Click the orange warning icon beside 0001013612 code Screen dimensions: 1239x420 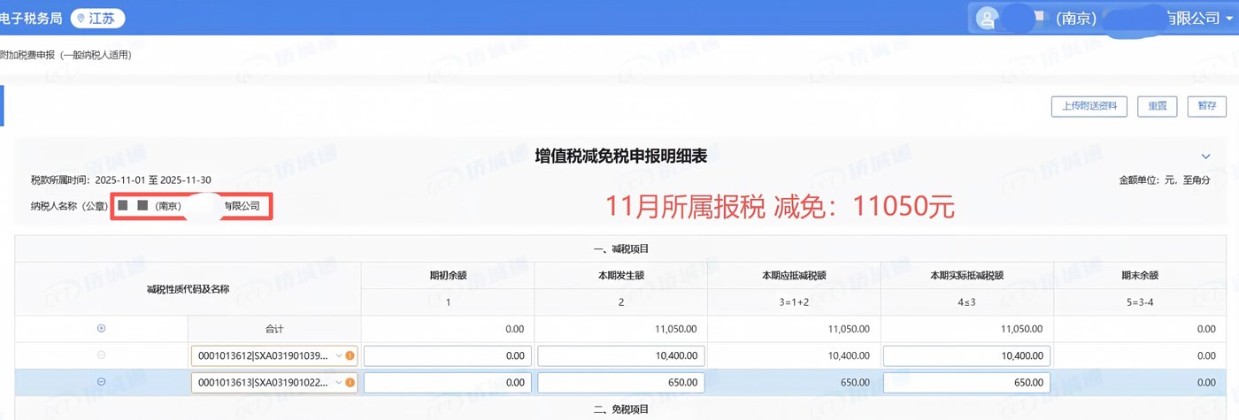click(x=350, y=355)
